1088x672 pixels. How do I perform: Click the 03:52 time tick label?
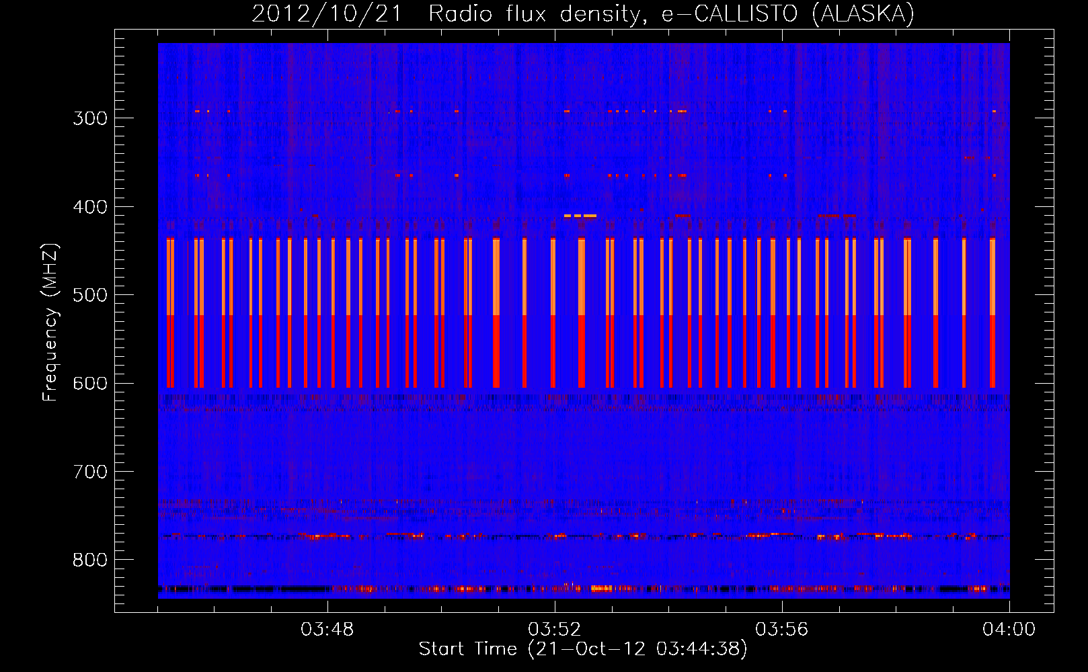[555, 630]
